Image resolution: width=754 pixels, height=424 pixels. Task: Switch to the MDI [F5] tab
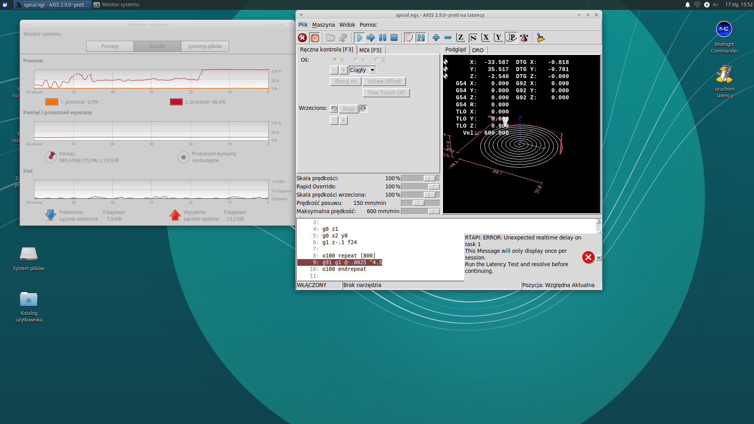370,50
